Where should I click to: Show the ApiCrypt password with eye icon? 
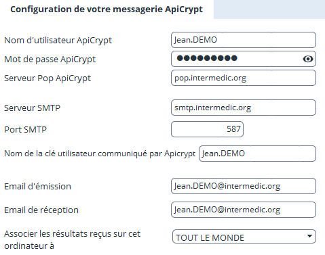[308, 59]
